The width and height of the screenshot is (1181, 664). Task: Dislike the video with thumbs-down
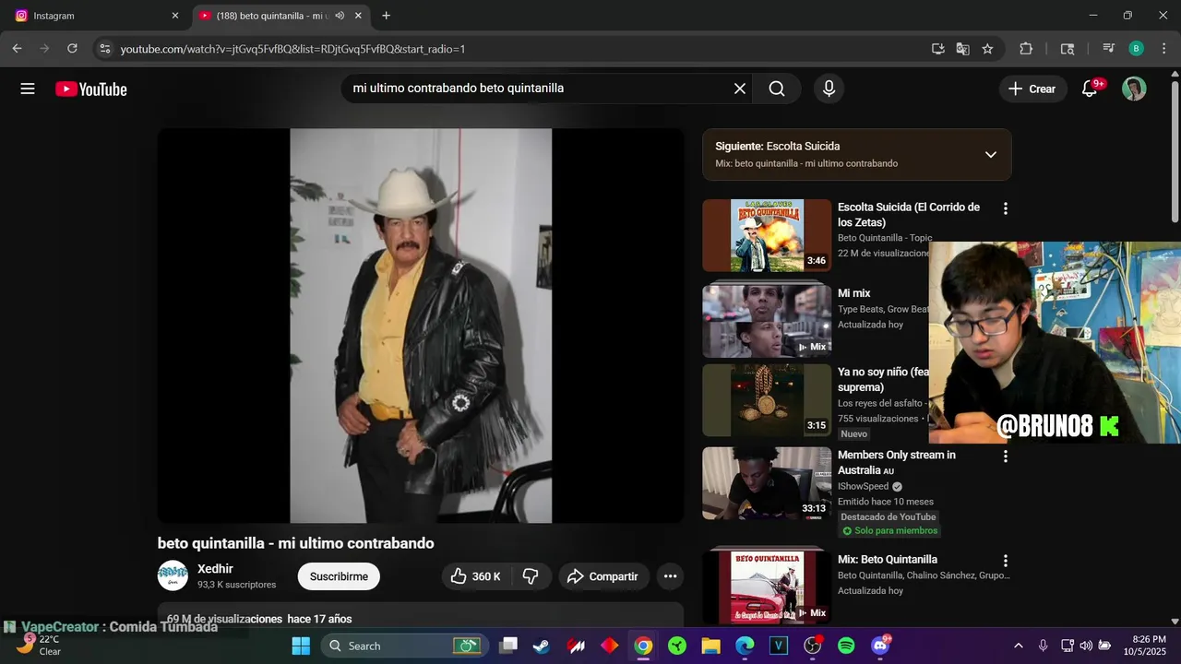coord(531,576)
